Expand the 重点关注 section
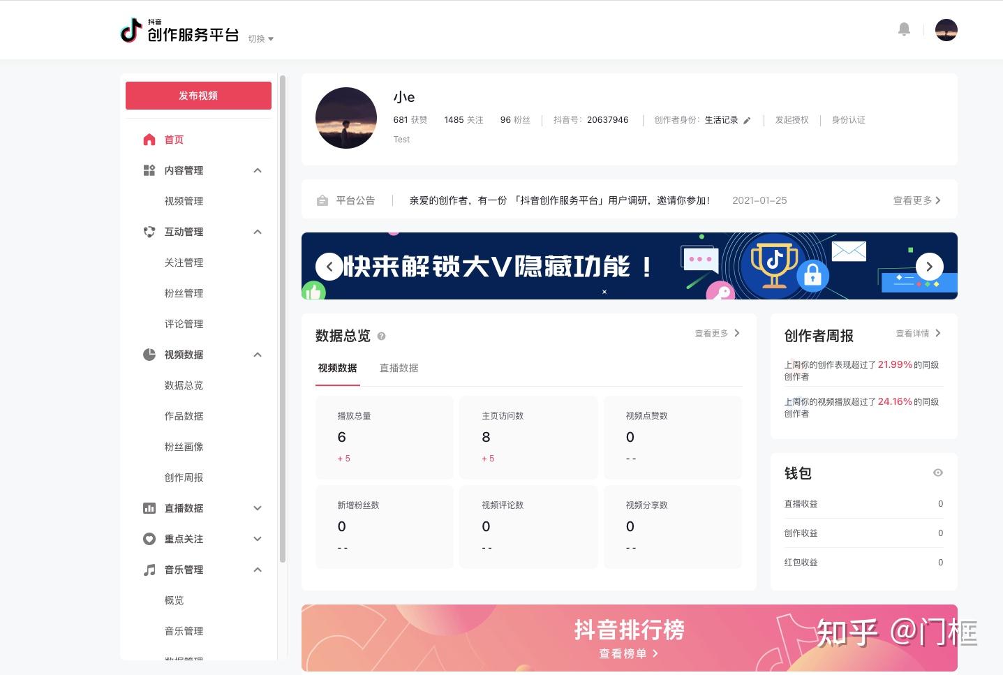 258,539
